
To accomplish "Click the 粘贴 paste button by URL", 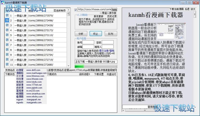I will click(x=115, y=10).
